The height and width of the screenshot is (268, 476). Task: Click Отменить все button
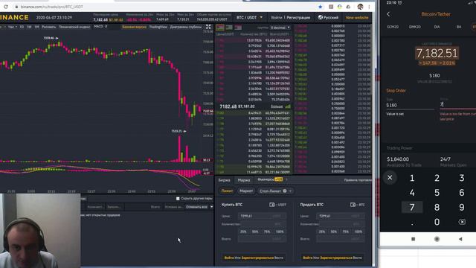[196, 207]
